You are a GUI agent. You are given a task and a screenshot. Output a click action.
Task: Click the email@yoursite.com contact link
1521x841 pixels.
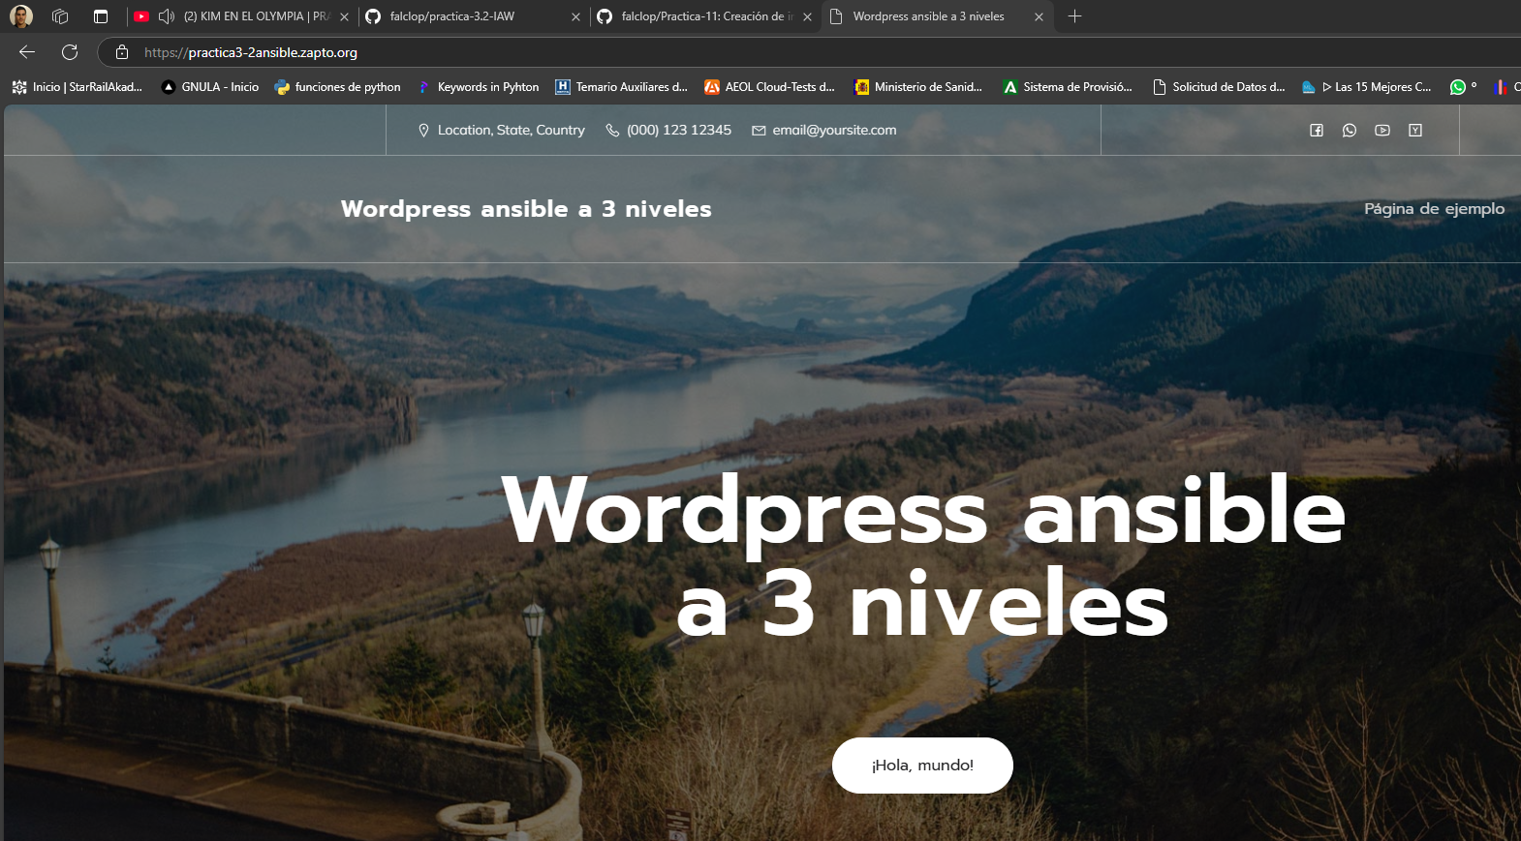click(x=833, y=131)
